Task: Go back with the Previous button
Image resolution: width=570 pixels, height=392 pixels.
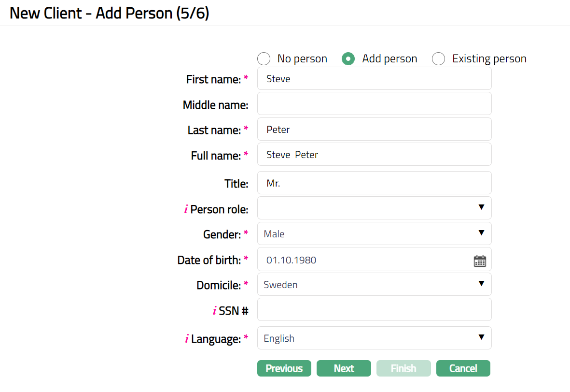Action: pyautogui.click(x=284, y=368)
